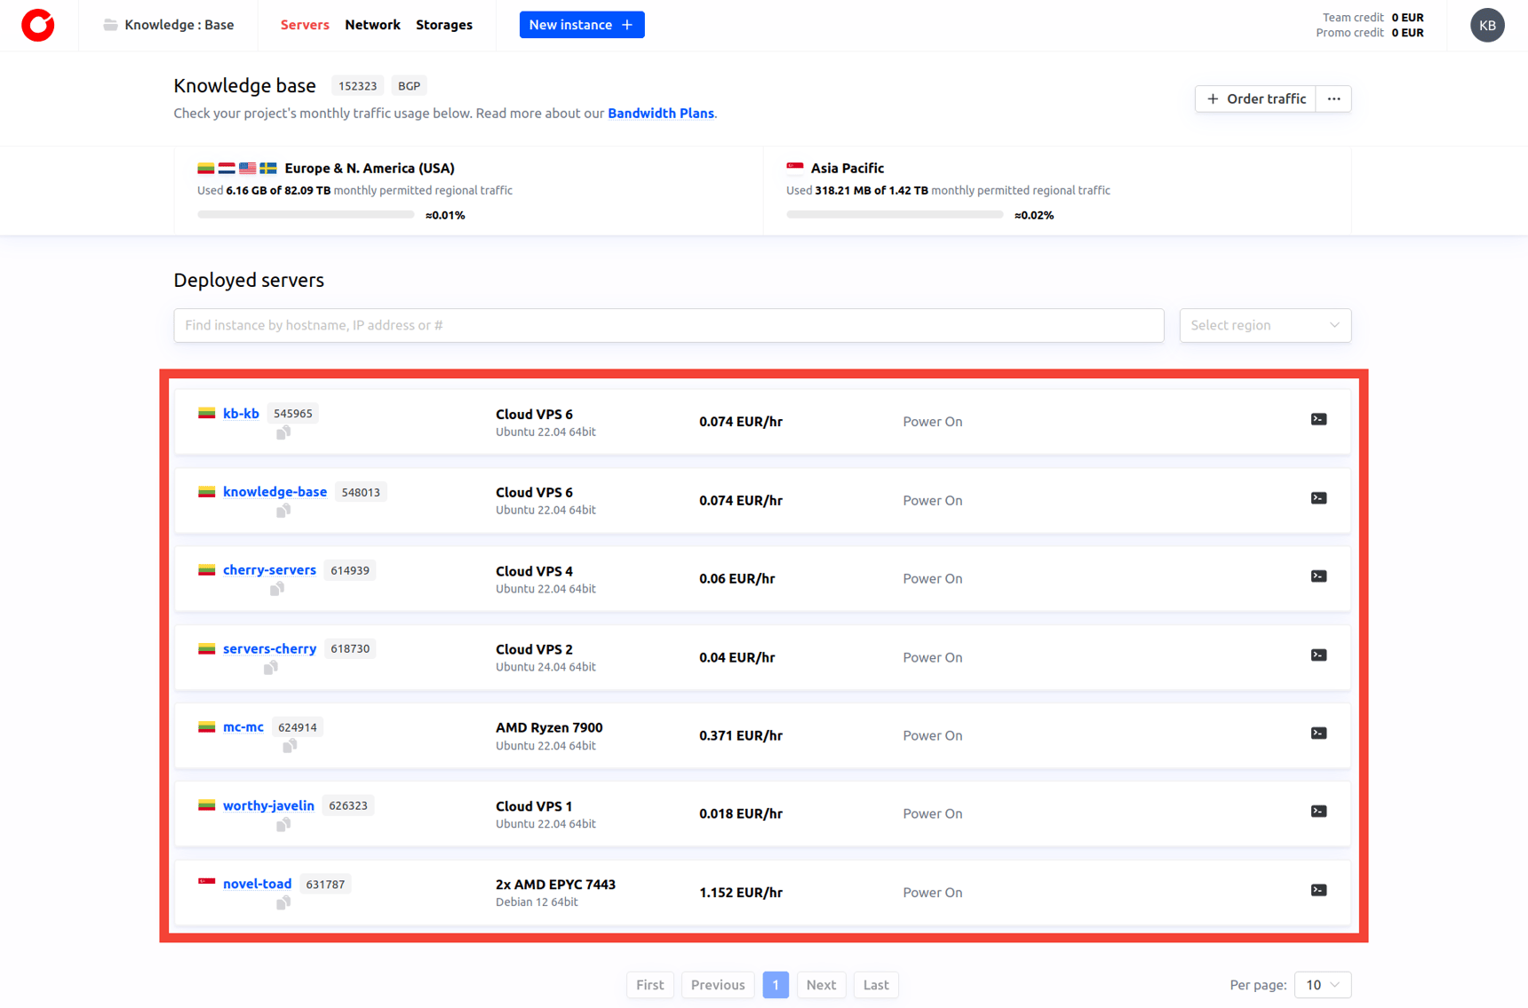Follow the Bandwidth Plans link
1528x1008 pixels.
click(x=660, y=113)
